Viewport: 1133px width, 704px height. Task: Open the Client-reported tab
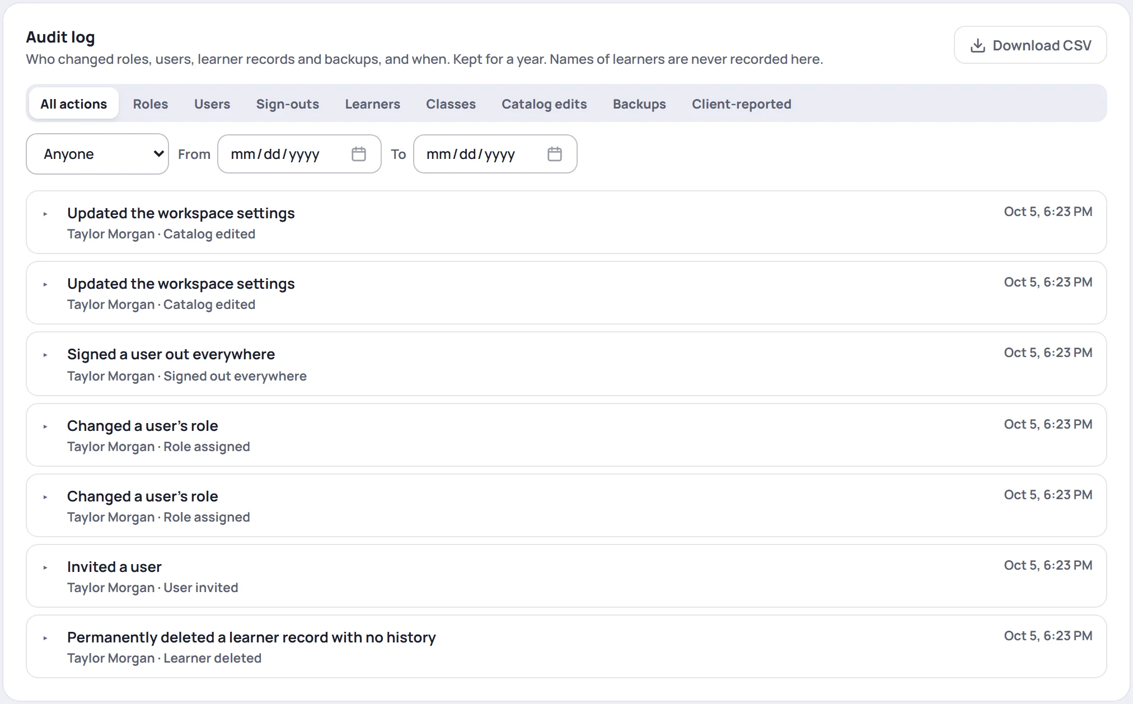coord(742,104)
